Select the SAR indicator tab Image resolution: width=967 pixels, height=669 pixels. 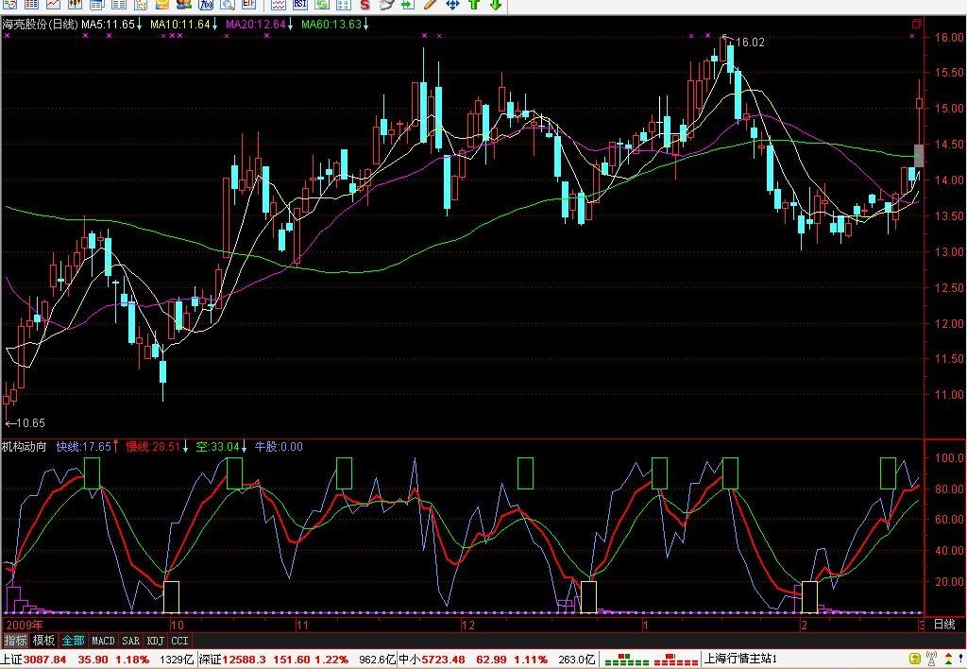point(130,641)
